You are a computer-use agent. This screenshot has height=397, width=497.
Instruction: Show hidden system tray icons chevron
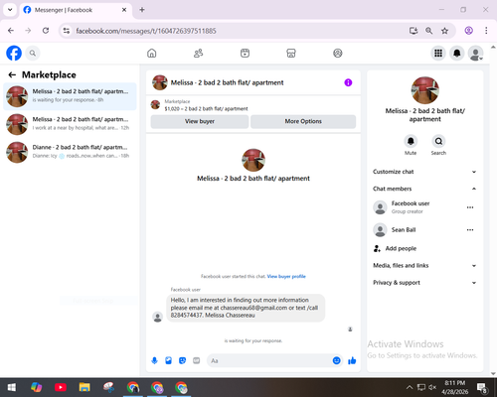tap(410, 387)
